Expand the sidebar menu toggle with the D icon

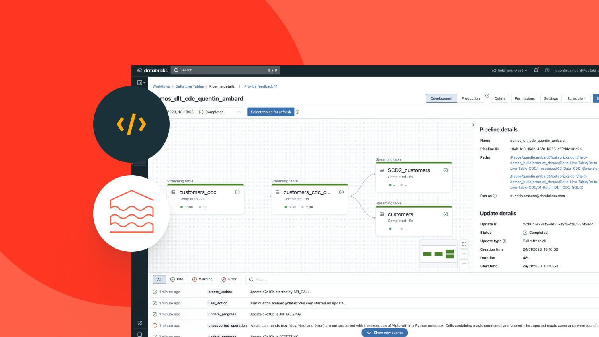141,83
